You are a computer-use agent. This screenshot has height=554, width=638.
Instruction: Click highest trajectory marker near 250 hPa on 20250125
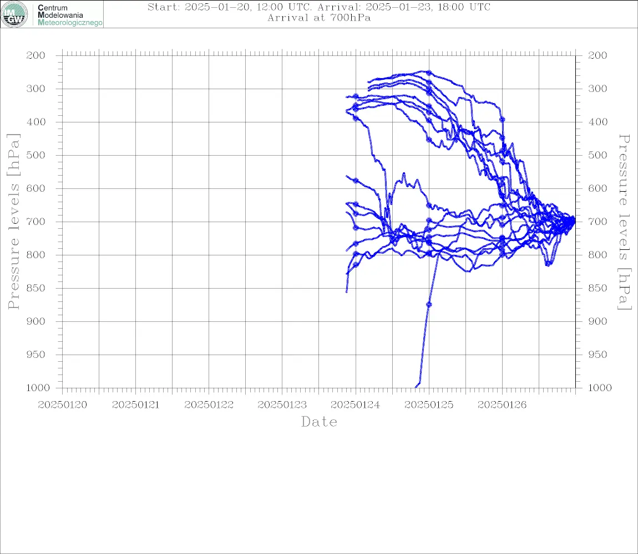tap(429, 73)
